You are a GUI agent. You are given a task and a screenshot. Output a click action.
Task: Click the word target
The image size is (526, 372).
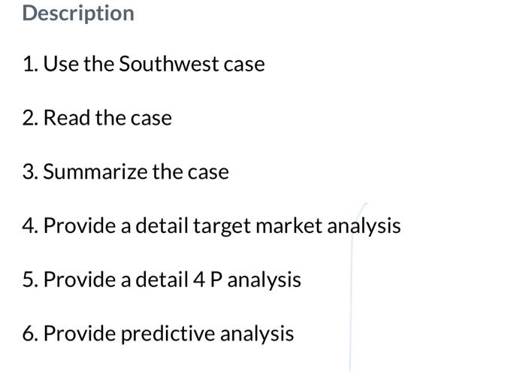click(222, 227)
